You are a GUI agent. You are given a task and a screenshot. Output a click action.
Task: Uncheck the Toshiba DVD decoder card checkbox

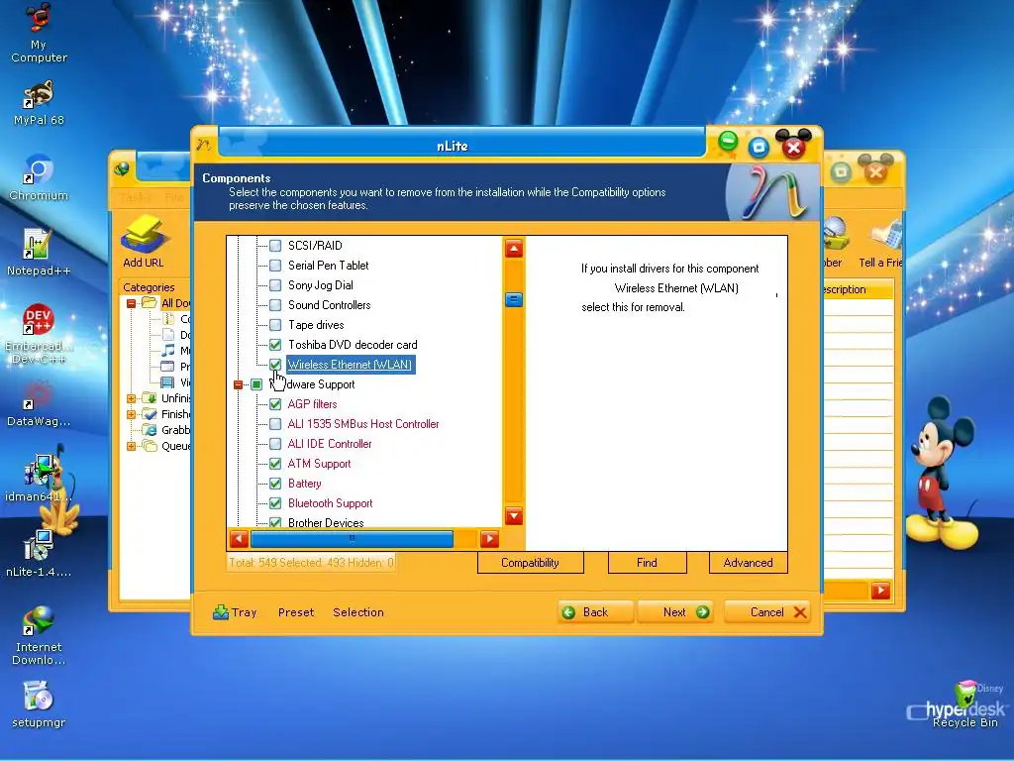coord(275,345)
